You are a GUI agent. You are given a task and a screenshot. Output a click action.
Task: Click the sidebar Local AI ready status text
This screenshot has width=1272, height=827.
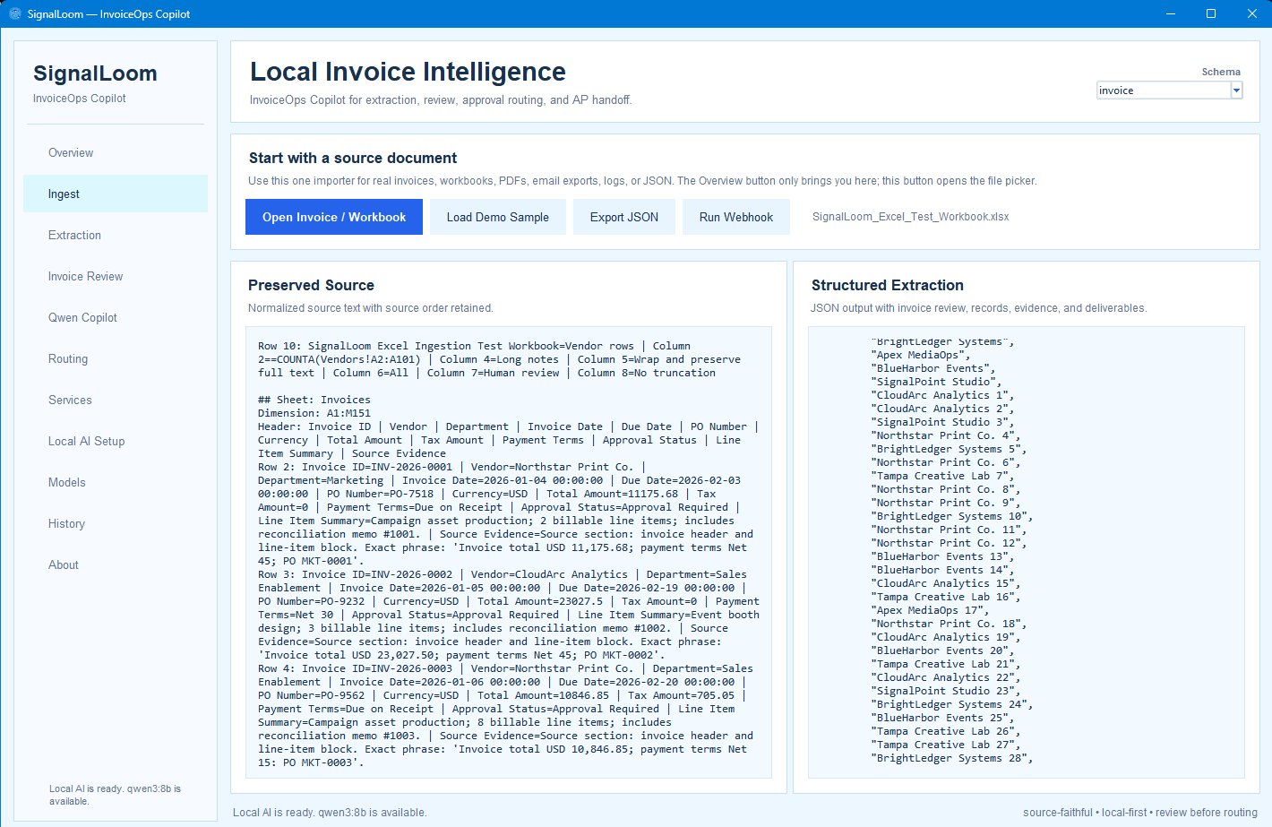pyautogui.click(x=115, y=795)
